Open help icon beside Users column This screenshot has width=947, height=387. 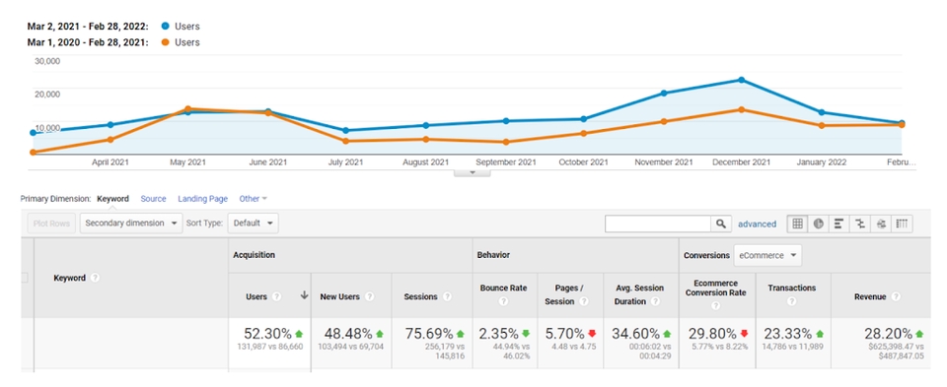coord(276,296)
